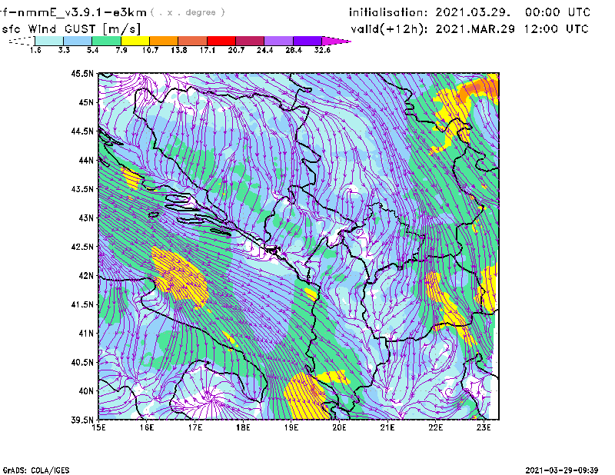
Task: Select the lavender legend swatch between 24.4 and 28.4
Action: [x=279, y=41]
